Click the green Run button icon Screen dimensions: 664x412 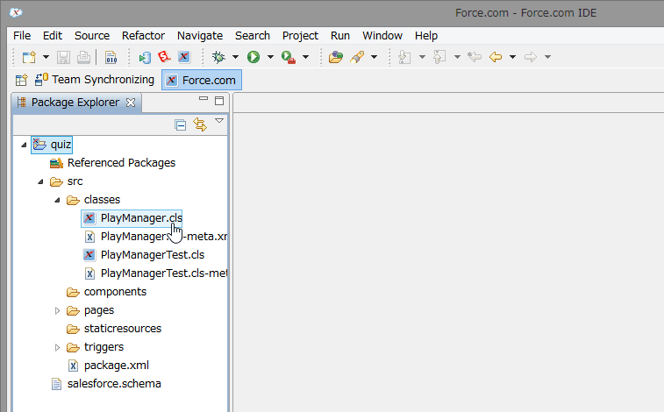tap(253, 57)
